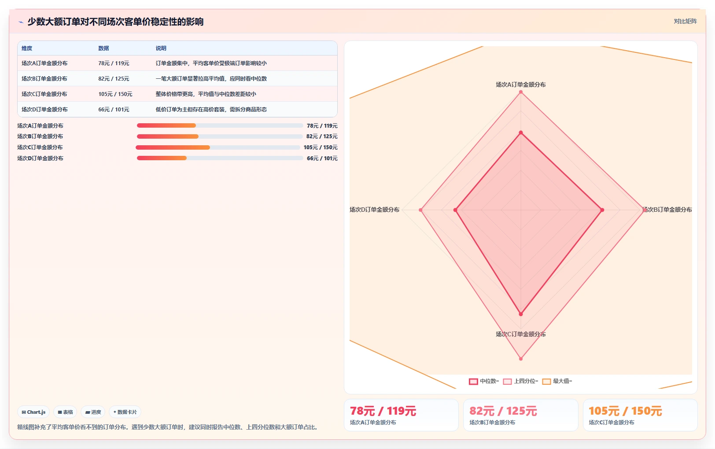Click the upper quartile point on axis 场次C

(x=521, y=359)
